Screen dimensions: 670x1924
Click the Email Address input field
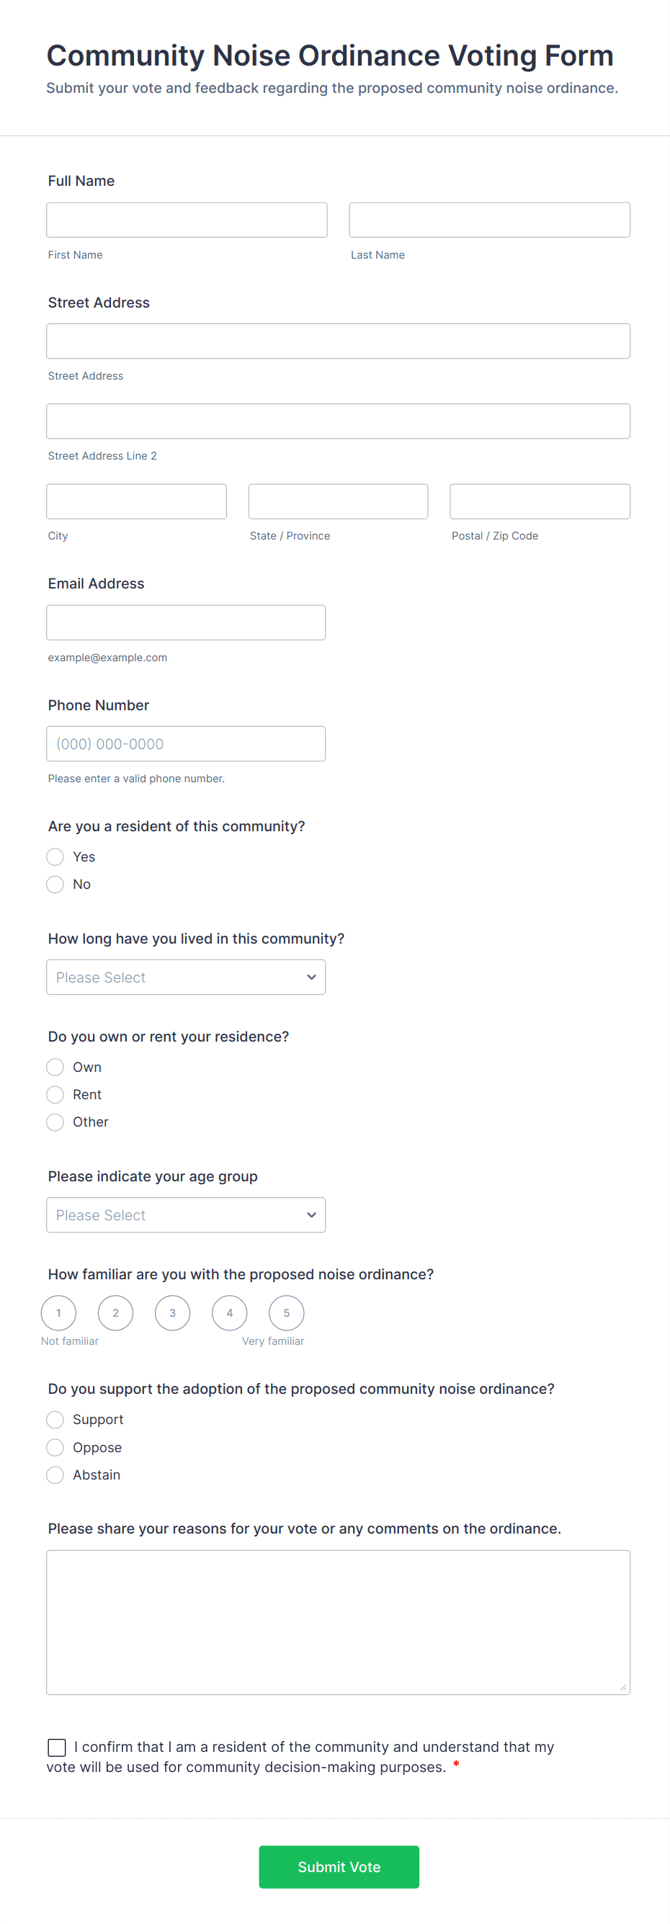[186, 622]
